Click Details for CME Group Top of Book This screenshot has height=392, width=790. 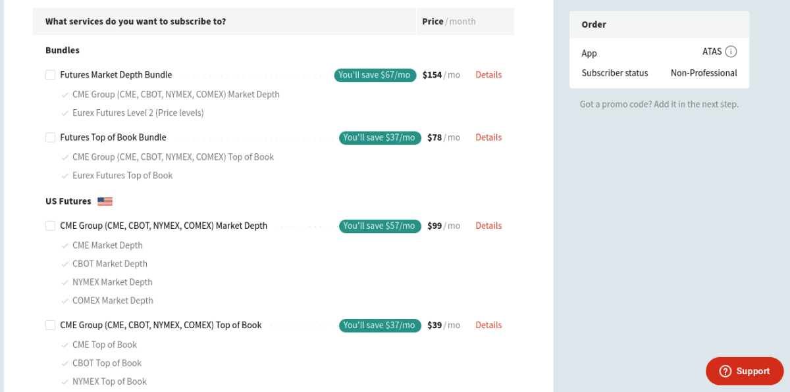[x=488, y=324]
